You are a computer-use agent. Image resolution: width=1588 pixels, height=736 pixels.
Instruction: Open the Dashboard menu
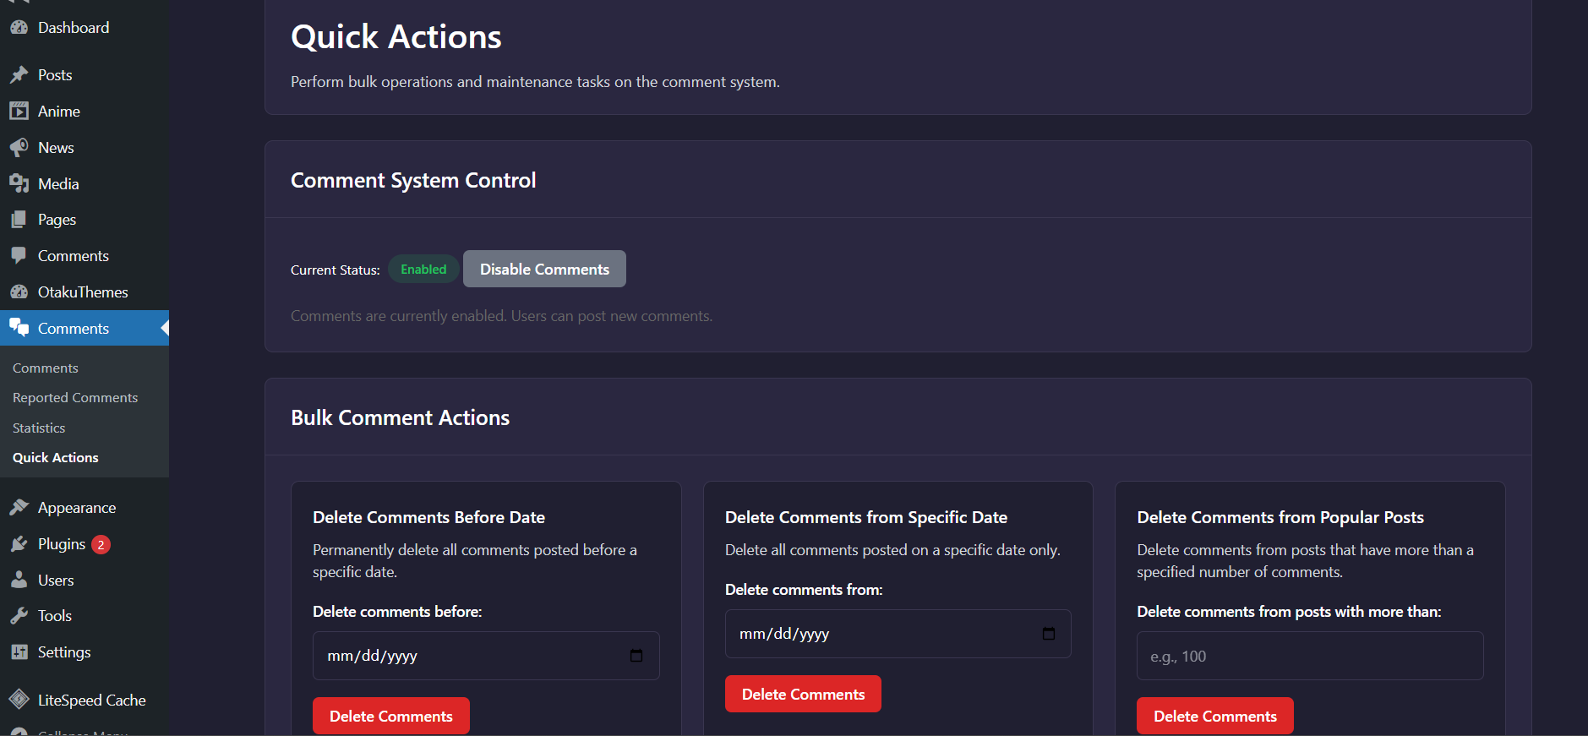click(x=85, y=28)
